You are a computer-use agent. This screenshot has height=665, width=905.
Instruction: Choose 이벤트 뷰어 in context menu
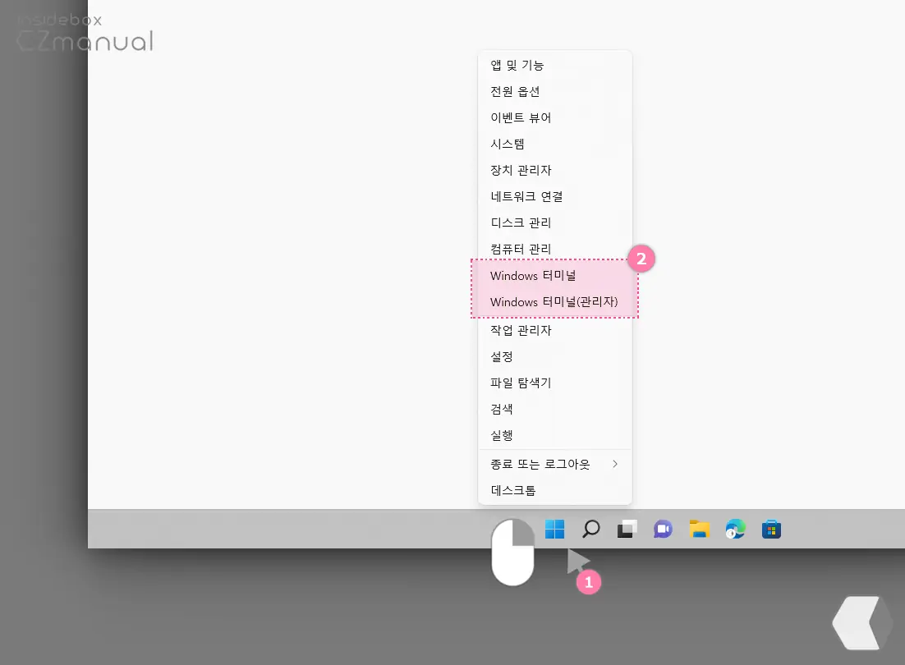[555, 117]
